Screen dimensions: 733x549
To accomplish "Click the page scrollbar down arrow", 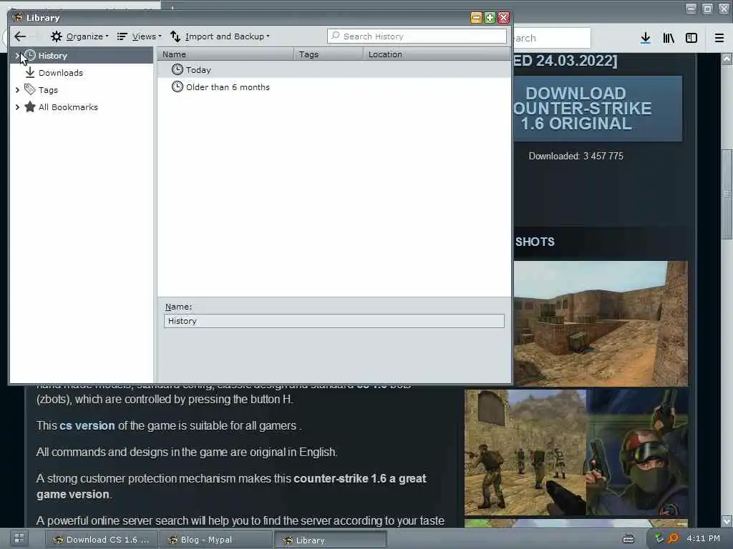I will click(x=727, y=520).
